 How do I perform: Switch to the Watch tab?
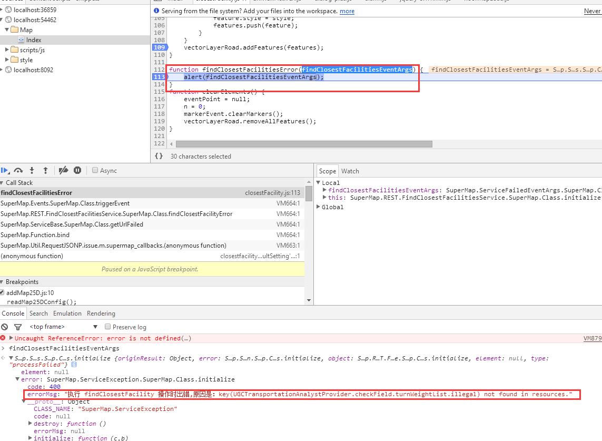point(350,171)
